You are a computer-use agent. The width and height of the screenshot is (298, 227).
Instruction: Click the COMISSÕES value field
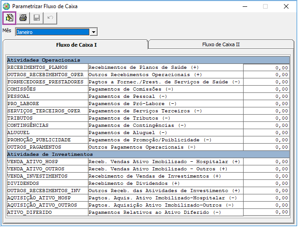[266, 89]
